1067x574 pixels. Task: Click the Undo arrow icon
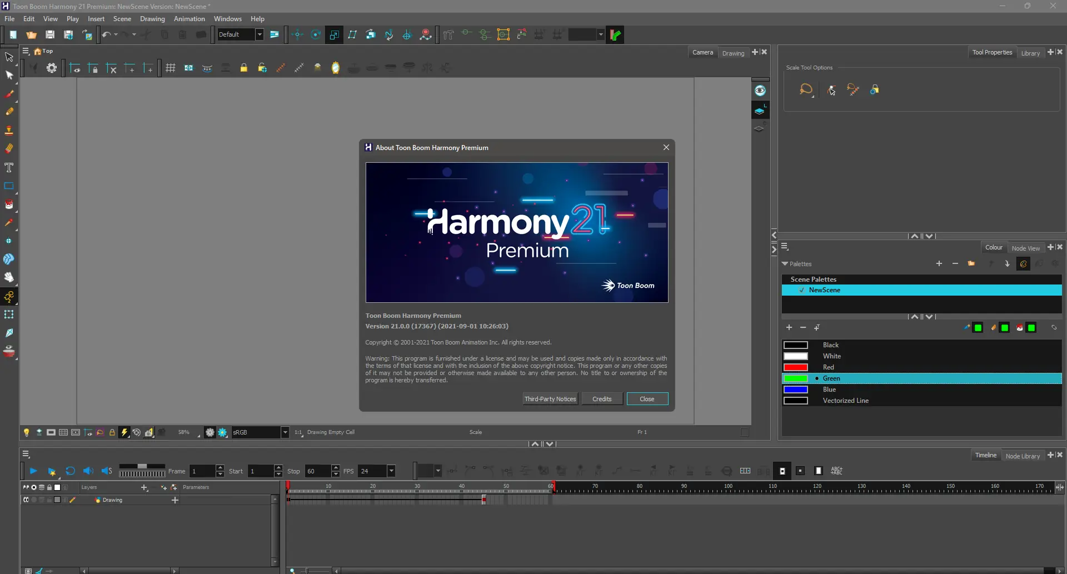(x=106, y=34)
